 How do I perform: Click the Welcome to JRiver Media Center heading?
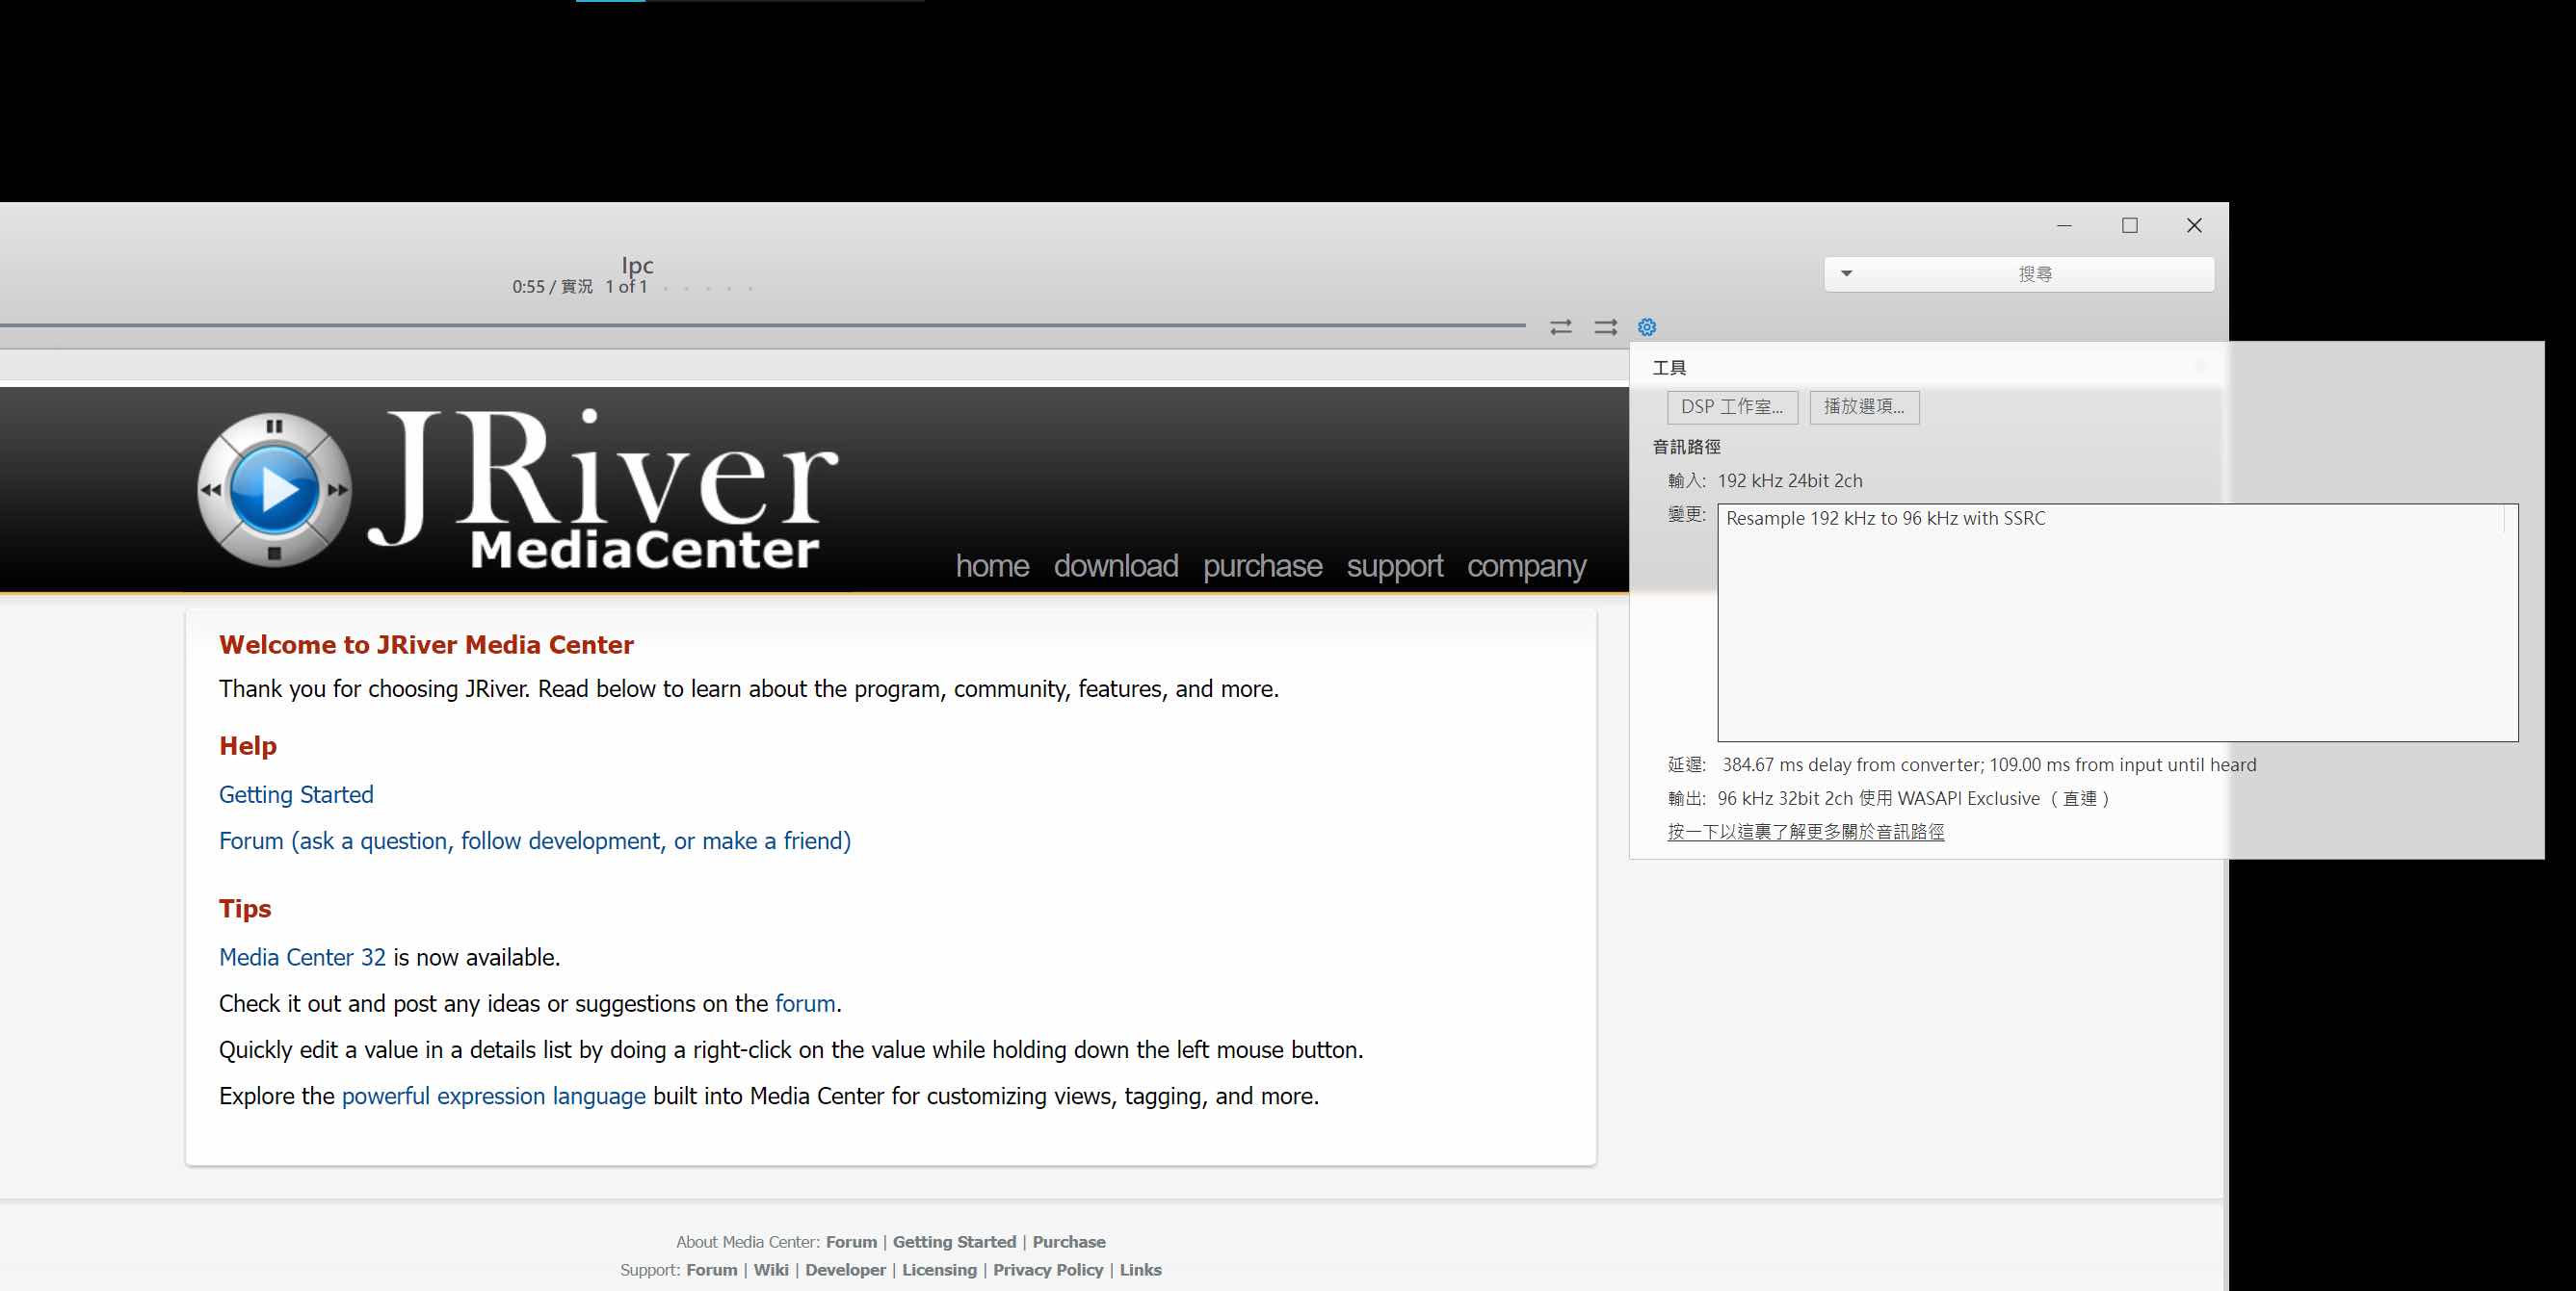426,644
